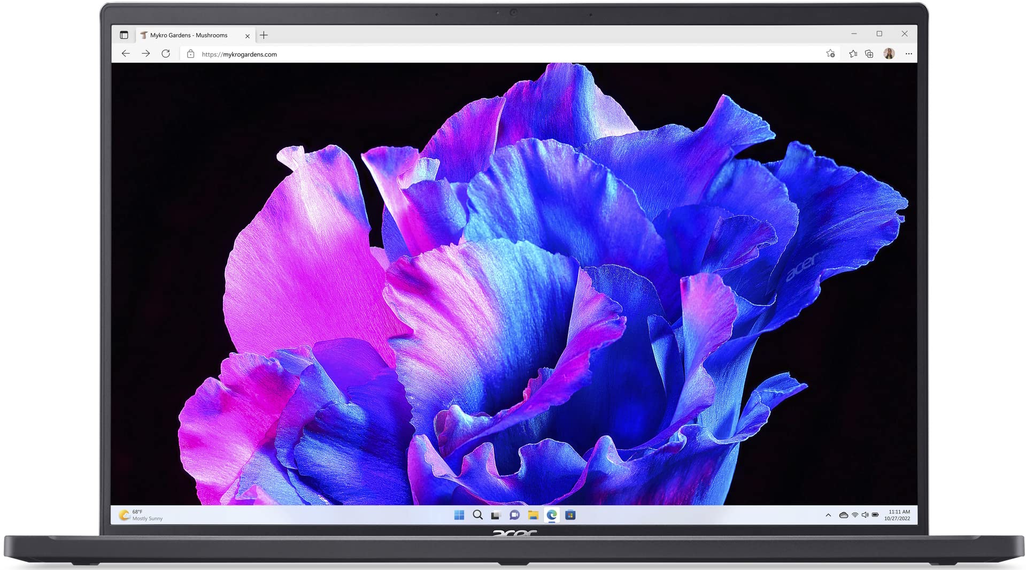Close the browser window
The image size is (1026, 570).
pos(905,34)
